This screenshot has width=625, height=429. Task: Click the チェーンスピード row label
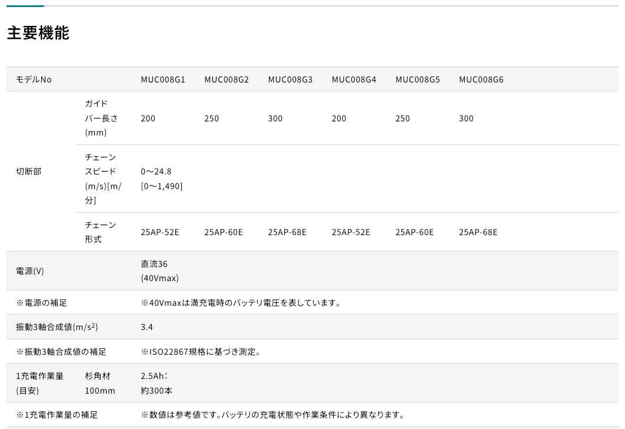(103, 179)
